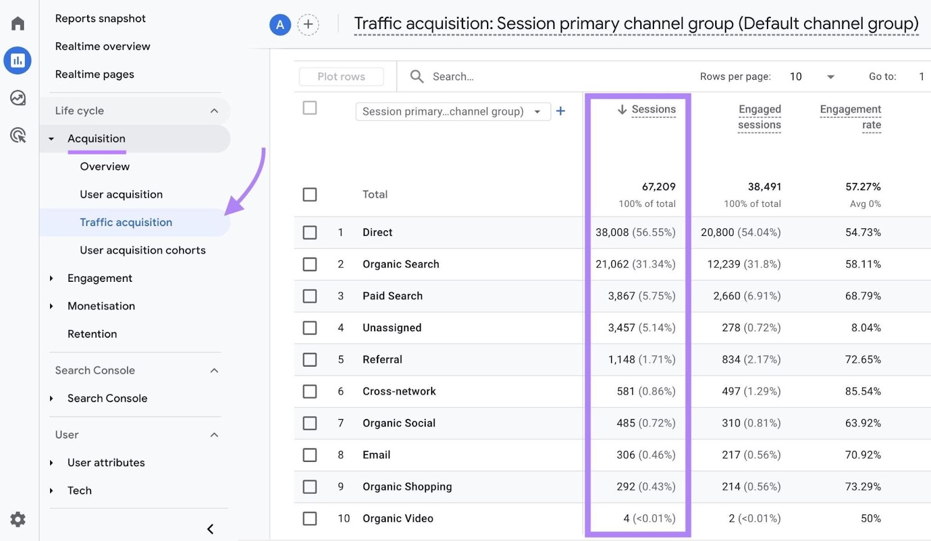Click the magnifier icon beside the Search field

(417, 76)
